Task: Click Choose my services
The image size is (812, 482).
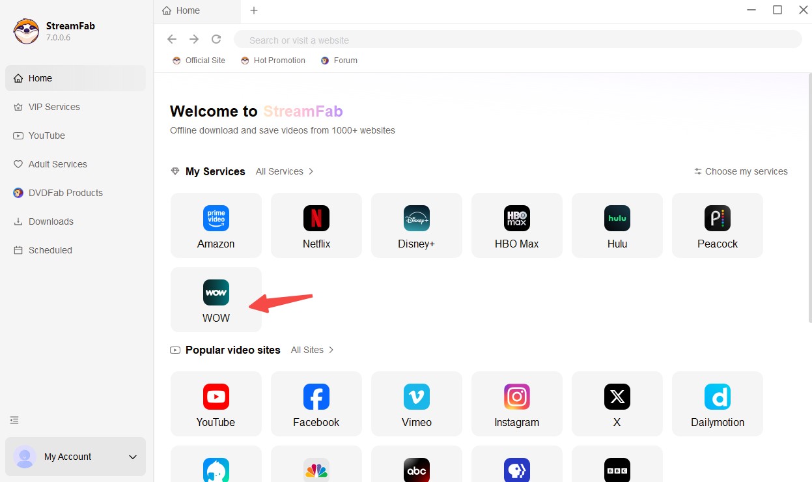Action: [x=740, y=171]
